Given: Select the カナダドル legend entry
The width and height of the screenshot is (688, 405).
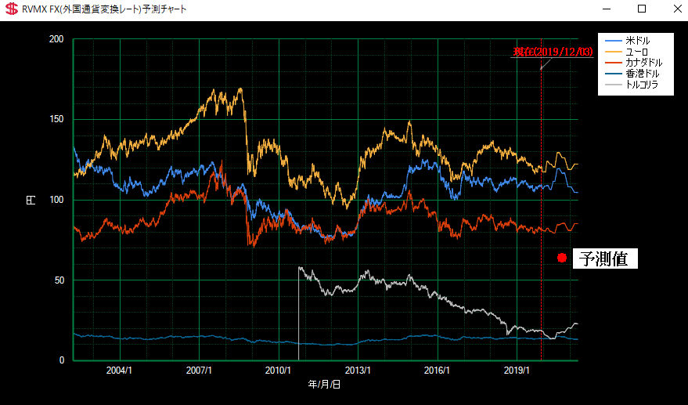Looking at the screenshot, I should (x=643, y=62).
